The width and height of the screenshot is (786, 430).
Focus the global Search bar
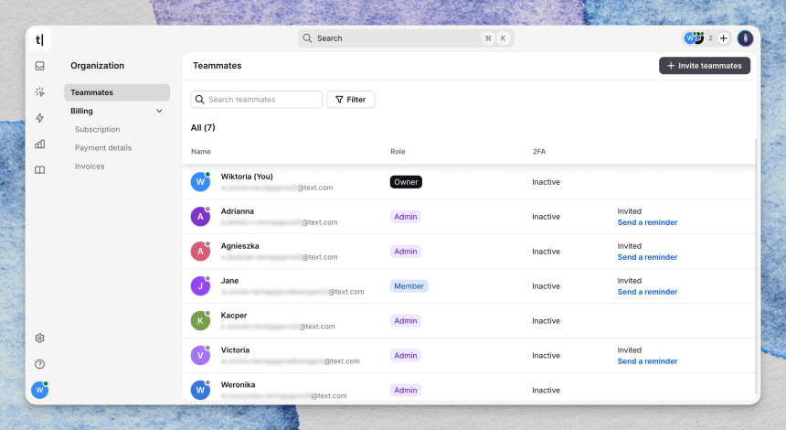(x=406, y=38)
